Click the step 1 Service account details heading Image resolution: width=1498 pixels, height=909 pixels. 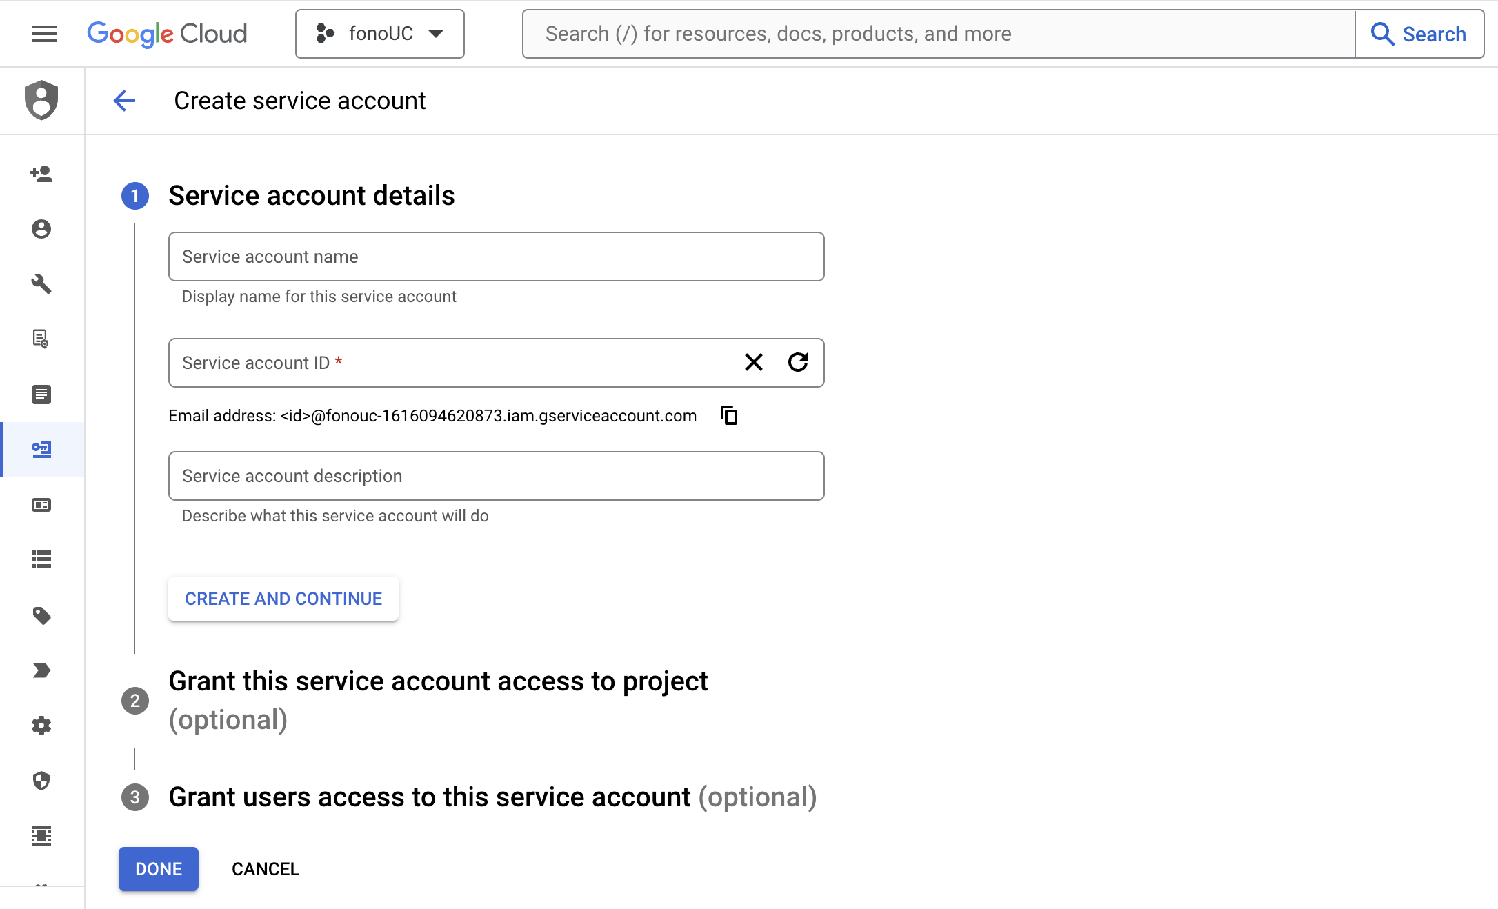coord(312,196)
